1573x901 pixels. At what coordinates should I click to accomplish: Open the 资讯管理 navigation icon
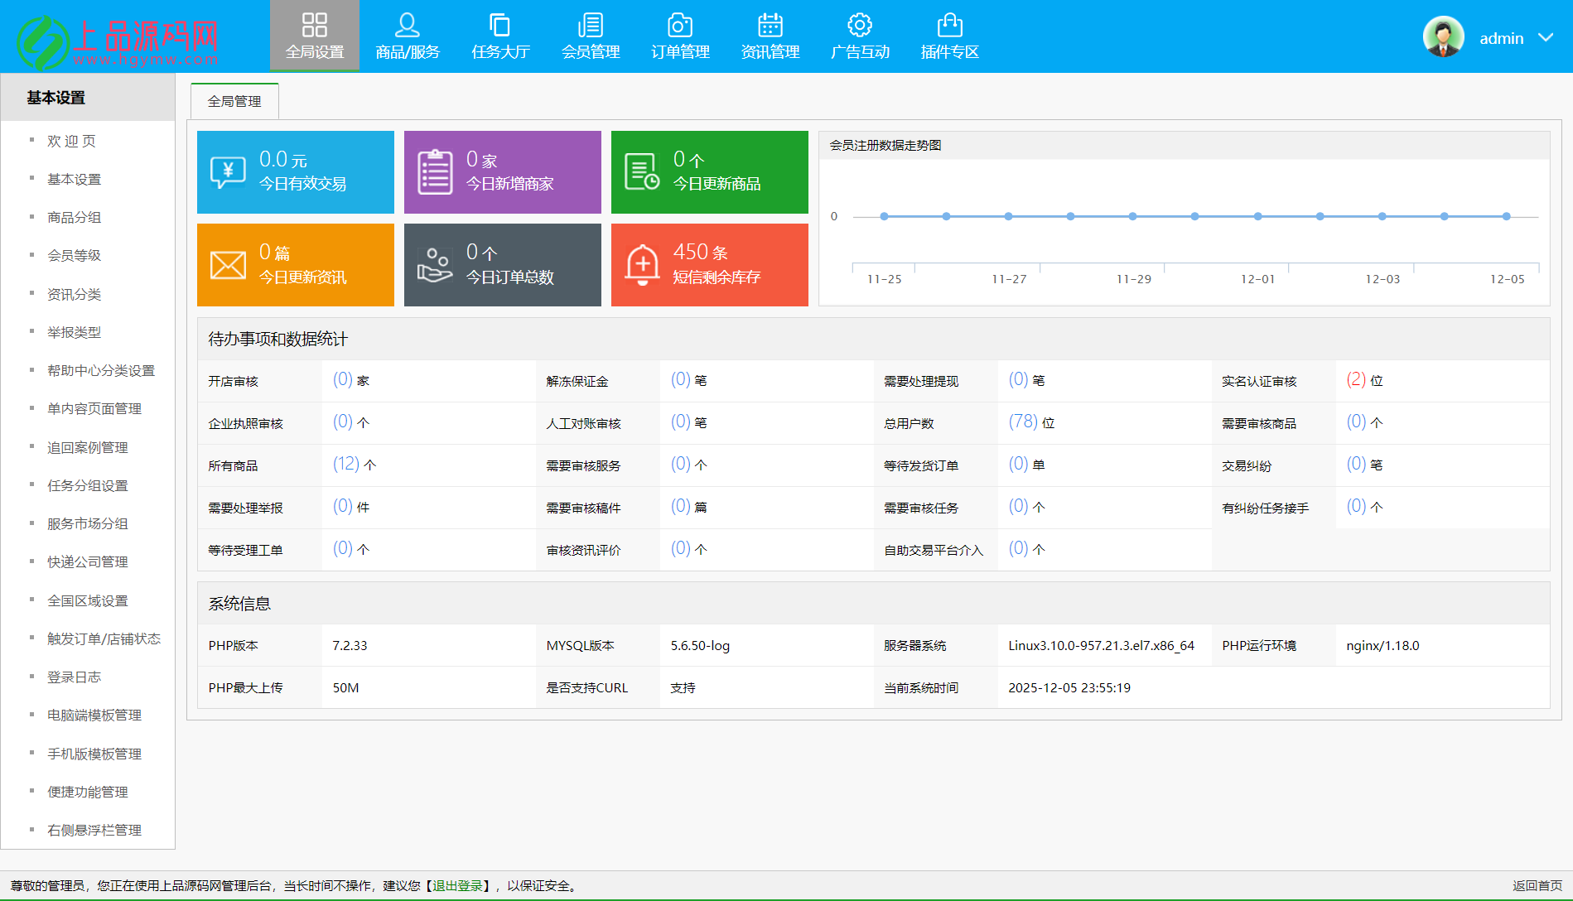(770, 35)
